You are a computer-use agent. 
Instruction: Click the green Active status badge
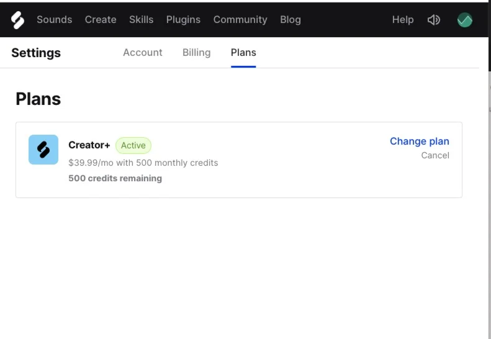click(133, 146)
